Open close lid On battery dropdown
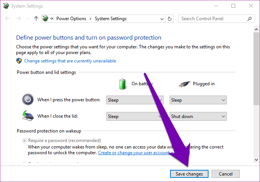This screenshot has width=260, height=182. pos(135,117)
